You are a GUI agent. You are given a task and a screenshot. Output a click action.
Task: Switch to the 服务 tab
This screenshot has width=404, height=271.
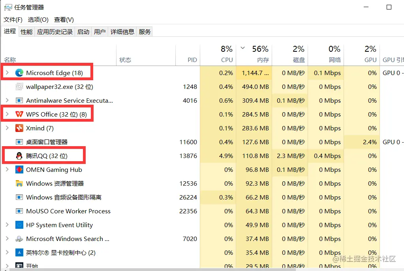pos(145,32)
